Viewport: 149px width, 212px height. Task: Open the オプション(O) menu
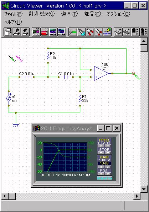click(x=119, y=14)
